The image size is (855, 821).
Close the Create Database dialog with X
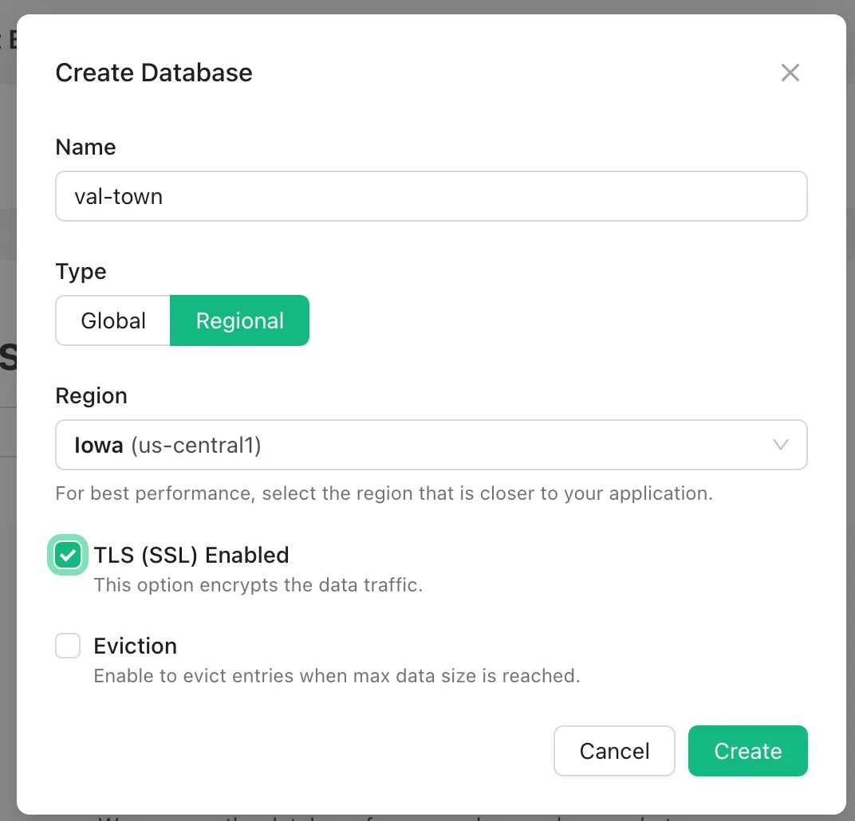click(790, 73)
